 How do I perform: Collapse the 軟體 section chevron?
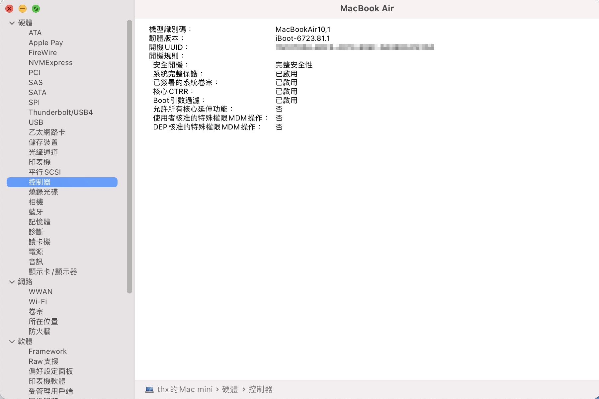pos(12,342)
